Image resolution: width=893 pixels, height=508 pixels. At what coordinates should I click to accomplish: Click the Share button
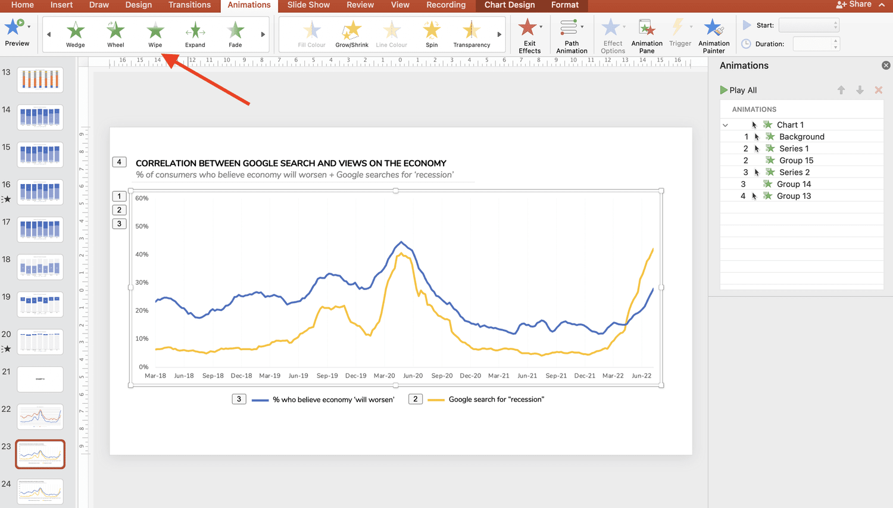tap(859, 4)
